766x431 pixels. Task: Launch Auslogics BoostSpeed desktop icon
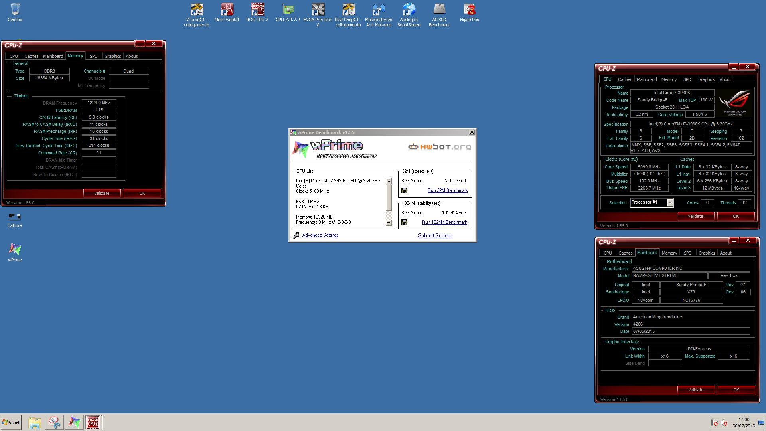(x=409, y=15)
